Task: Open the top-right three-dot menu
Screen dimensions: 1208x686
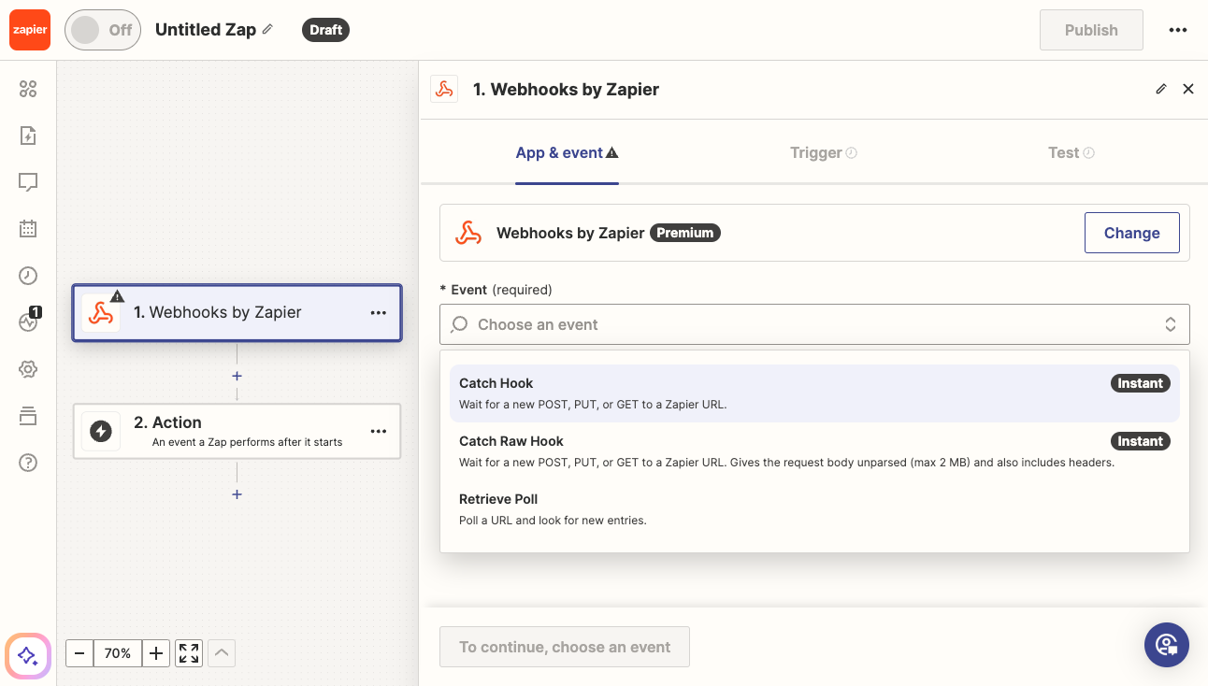Action: 1178,30
